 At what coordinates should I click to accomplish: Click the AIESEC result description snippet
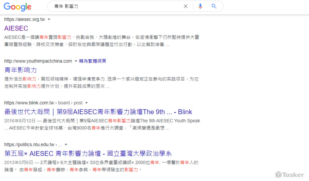point(102,41)
